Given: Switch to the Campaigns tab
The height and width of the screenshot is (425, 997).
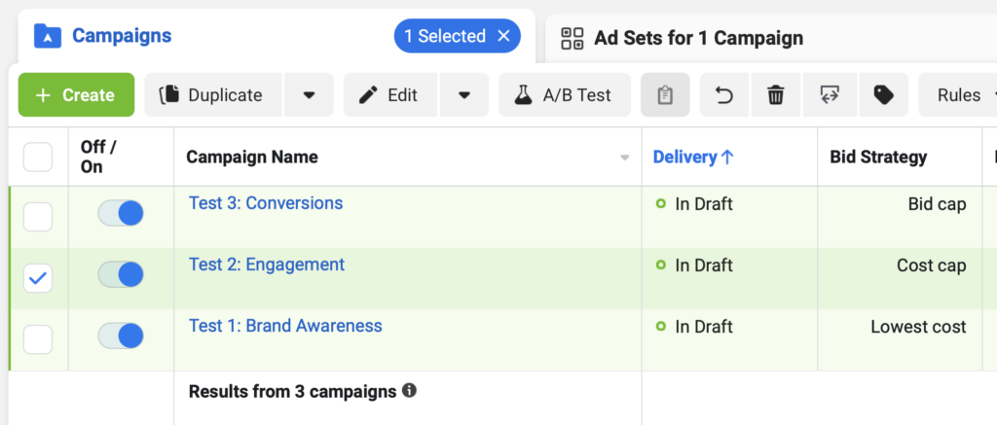Looking at the screenshot, I should [122, 36].
